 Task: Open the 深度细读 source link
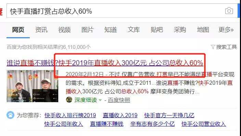[86, 100]
